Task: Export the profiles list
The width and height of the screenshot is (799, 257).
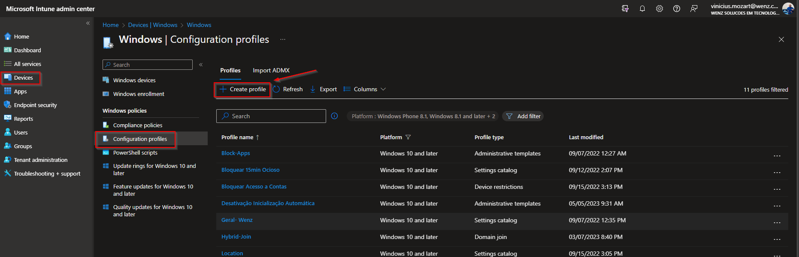Action: [x=324, y=89]
